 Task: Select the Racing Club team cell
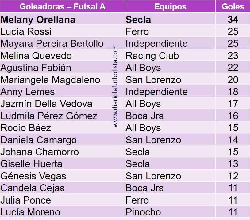coord(152,56)
